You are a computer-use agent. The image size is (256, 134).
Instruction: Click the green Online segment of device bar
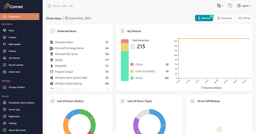(125, 66)
